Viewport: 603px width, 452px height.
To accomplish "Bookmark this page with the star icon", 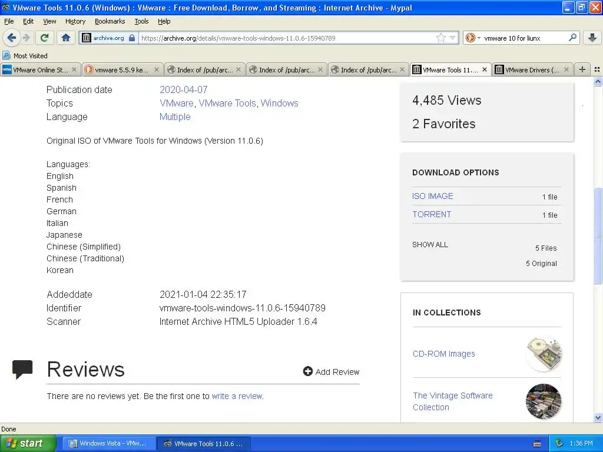I will 440,38.
